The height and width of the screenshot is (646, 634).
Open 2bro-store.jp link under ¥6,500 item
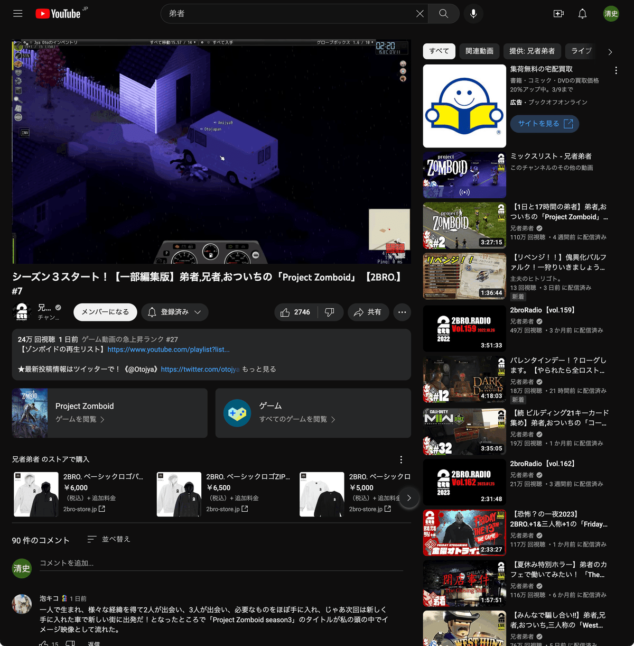pyautogui.click(x=227, y=509)
